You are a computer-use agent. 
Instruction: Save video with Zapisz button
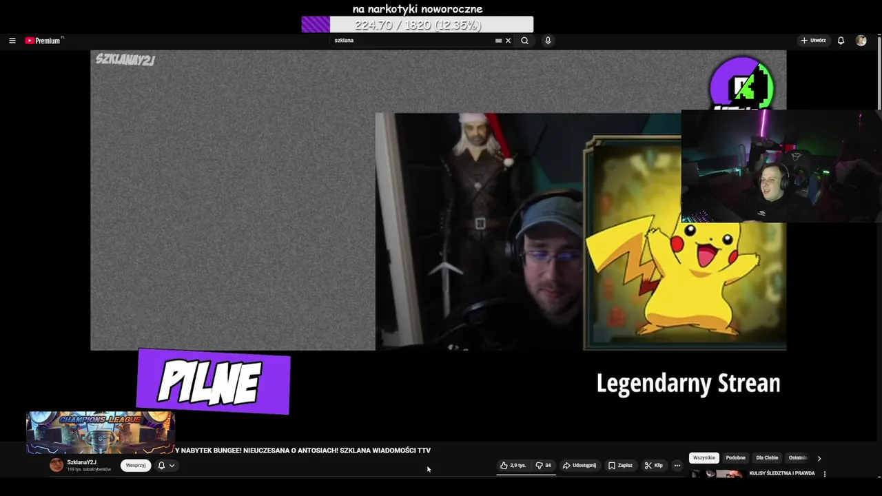(x=620, y=465)
